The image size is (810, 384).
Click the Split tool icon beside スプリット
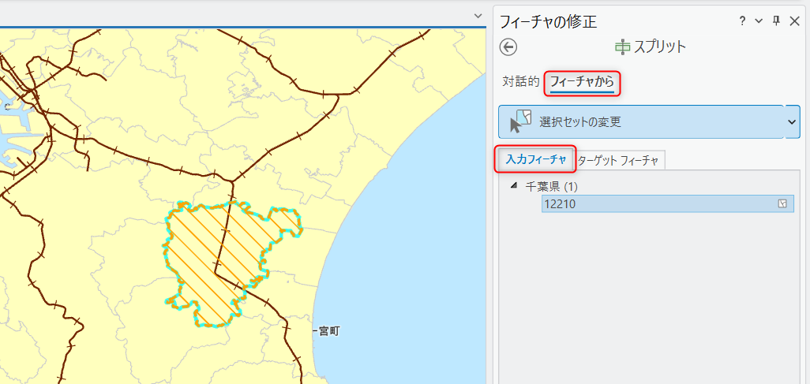tap(623, 47)
